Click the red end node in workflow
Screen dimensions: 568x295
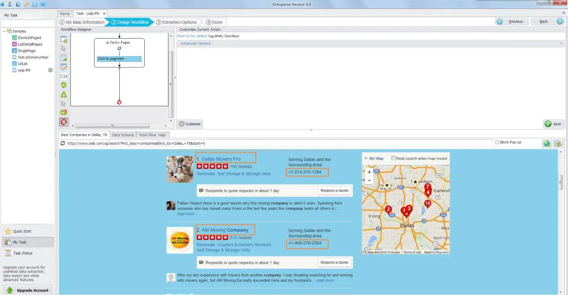(x=119, y=102)
